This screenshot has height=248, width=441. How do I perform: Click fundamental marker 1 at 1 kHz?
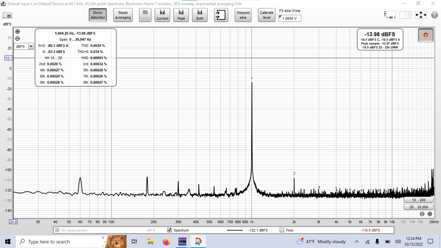(x=252, y=78)
